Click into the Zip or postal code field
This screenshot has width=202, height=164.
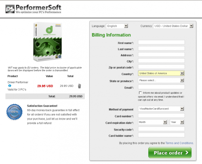161,67
